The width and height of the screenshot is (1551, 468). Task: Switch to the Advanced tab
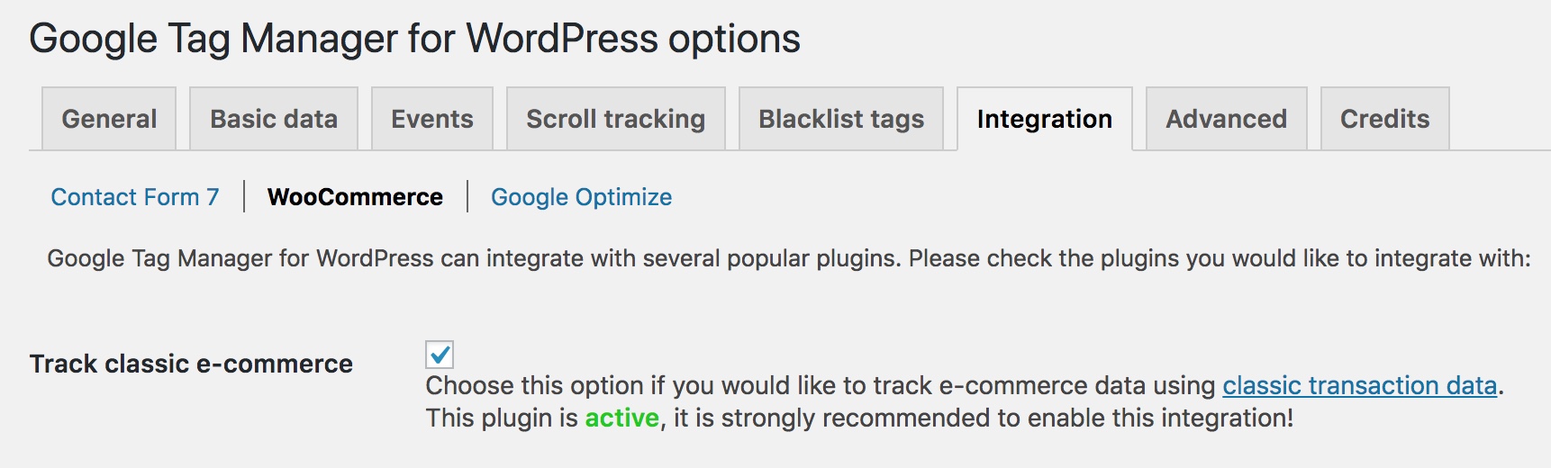pyautogui.click(x=1226, y=119)
